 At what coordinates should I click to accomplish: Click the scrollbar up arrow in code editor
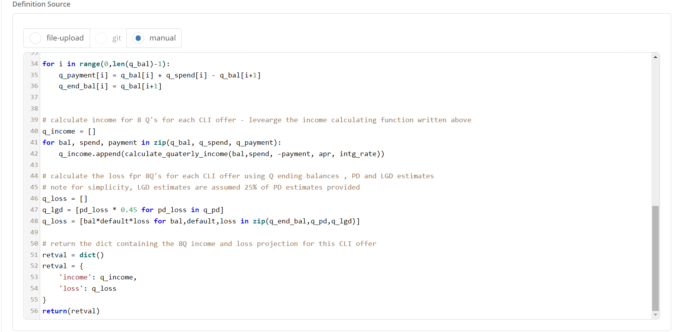coord(655,57)
